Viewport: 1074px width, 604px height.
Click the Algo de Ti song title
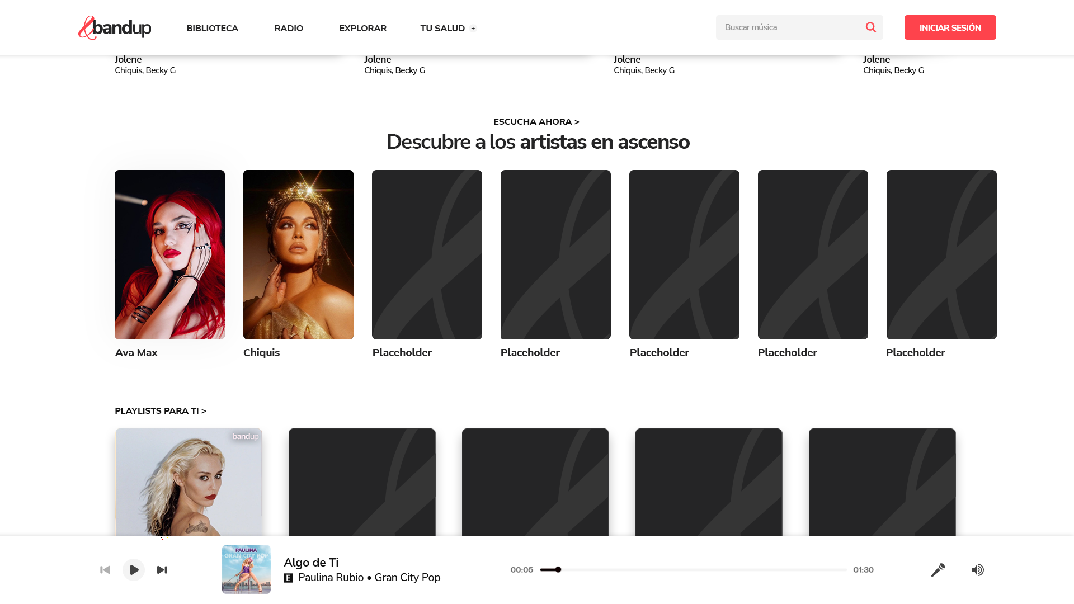311,563
